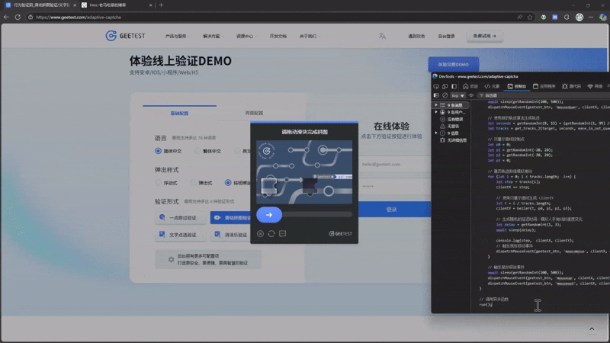
Task: Click the console filter input field
Action: [x=544, y=95]
